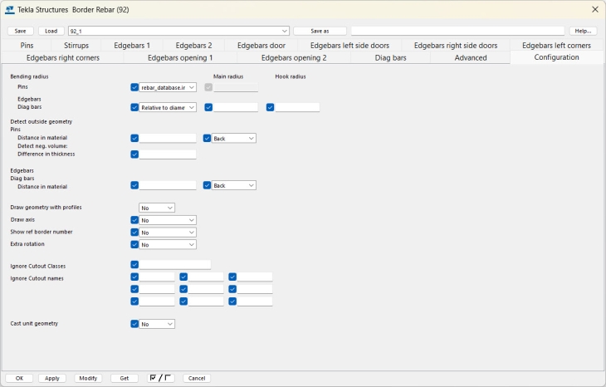The image size is (606, 387).
Task: Select the Edgebars opening 1 tab
Action: pyautogui.click(x=180, y=58)
